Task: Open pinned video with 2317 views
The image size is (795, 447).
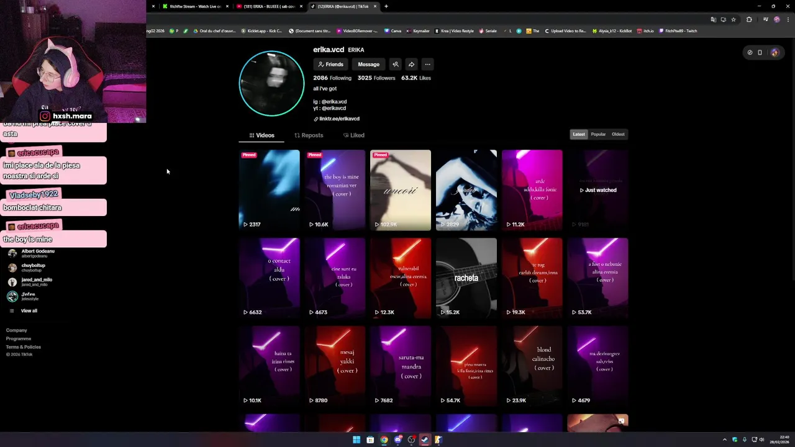Action: (269, 190)
